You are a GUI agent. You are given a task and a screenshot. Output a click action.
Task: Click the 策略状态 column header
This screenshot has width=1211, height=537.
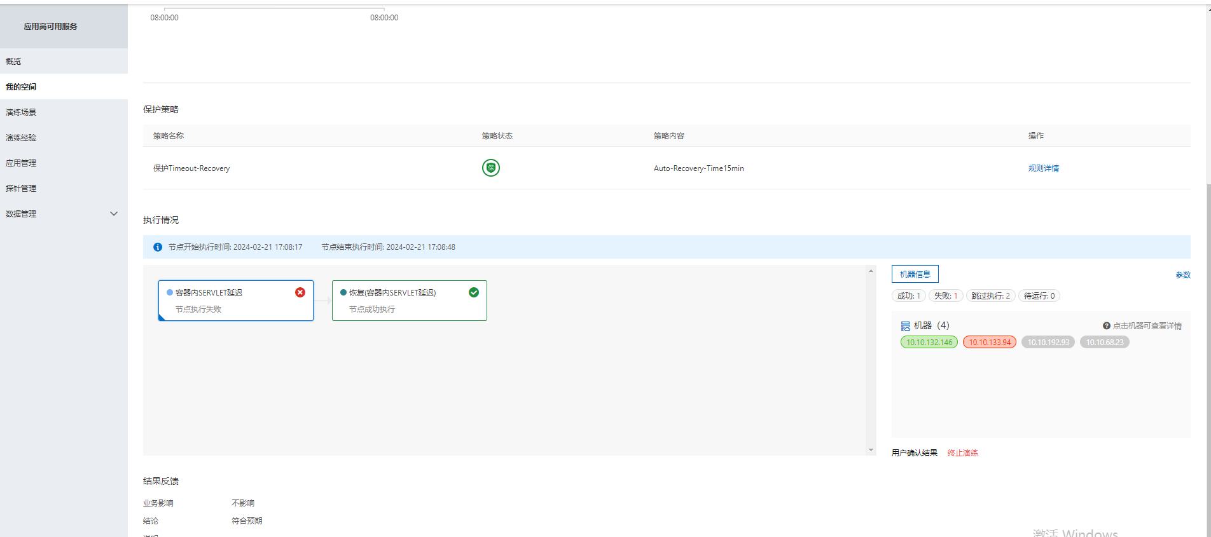point(497,136)
